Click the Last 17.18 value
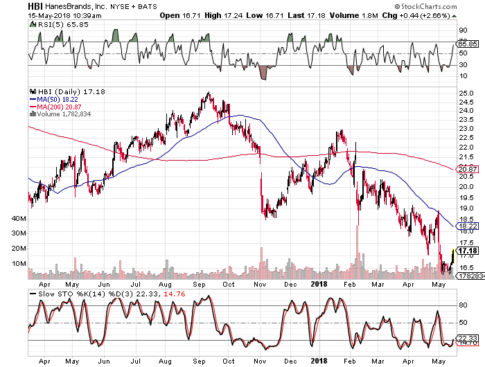 point(306,15)
